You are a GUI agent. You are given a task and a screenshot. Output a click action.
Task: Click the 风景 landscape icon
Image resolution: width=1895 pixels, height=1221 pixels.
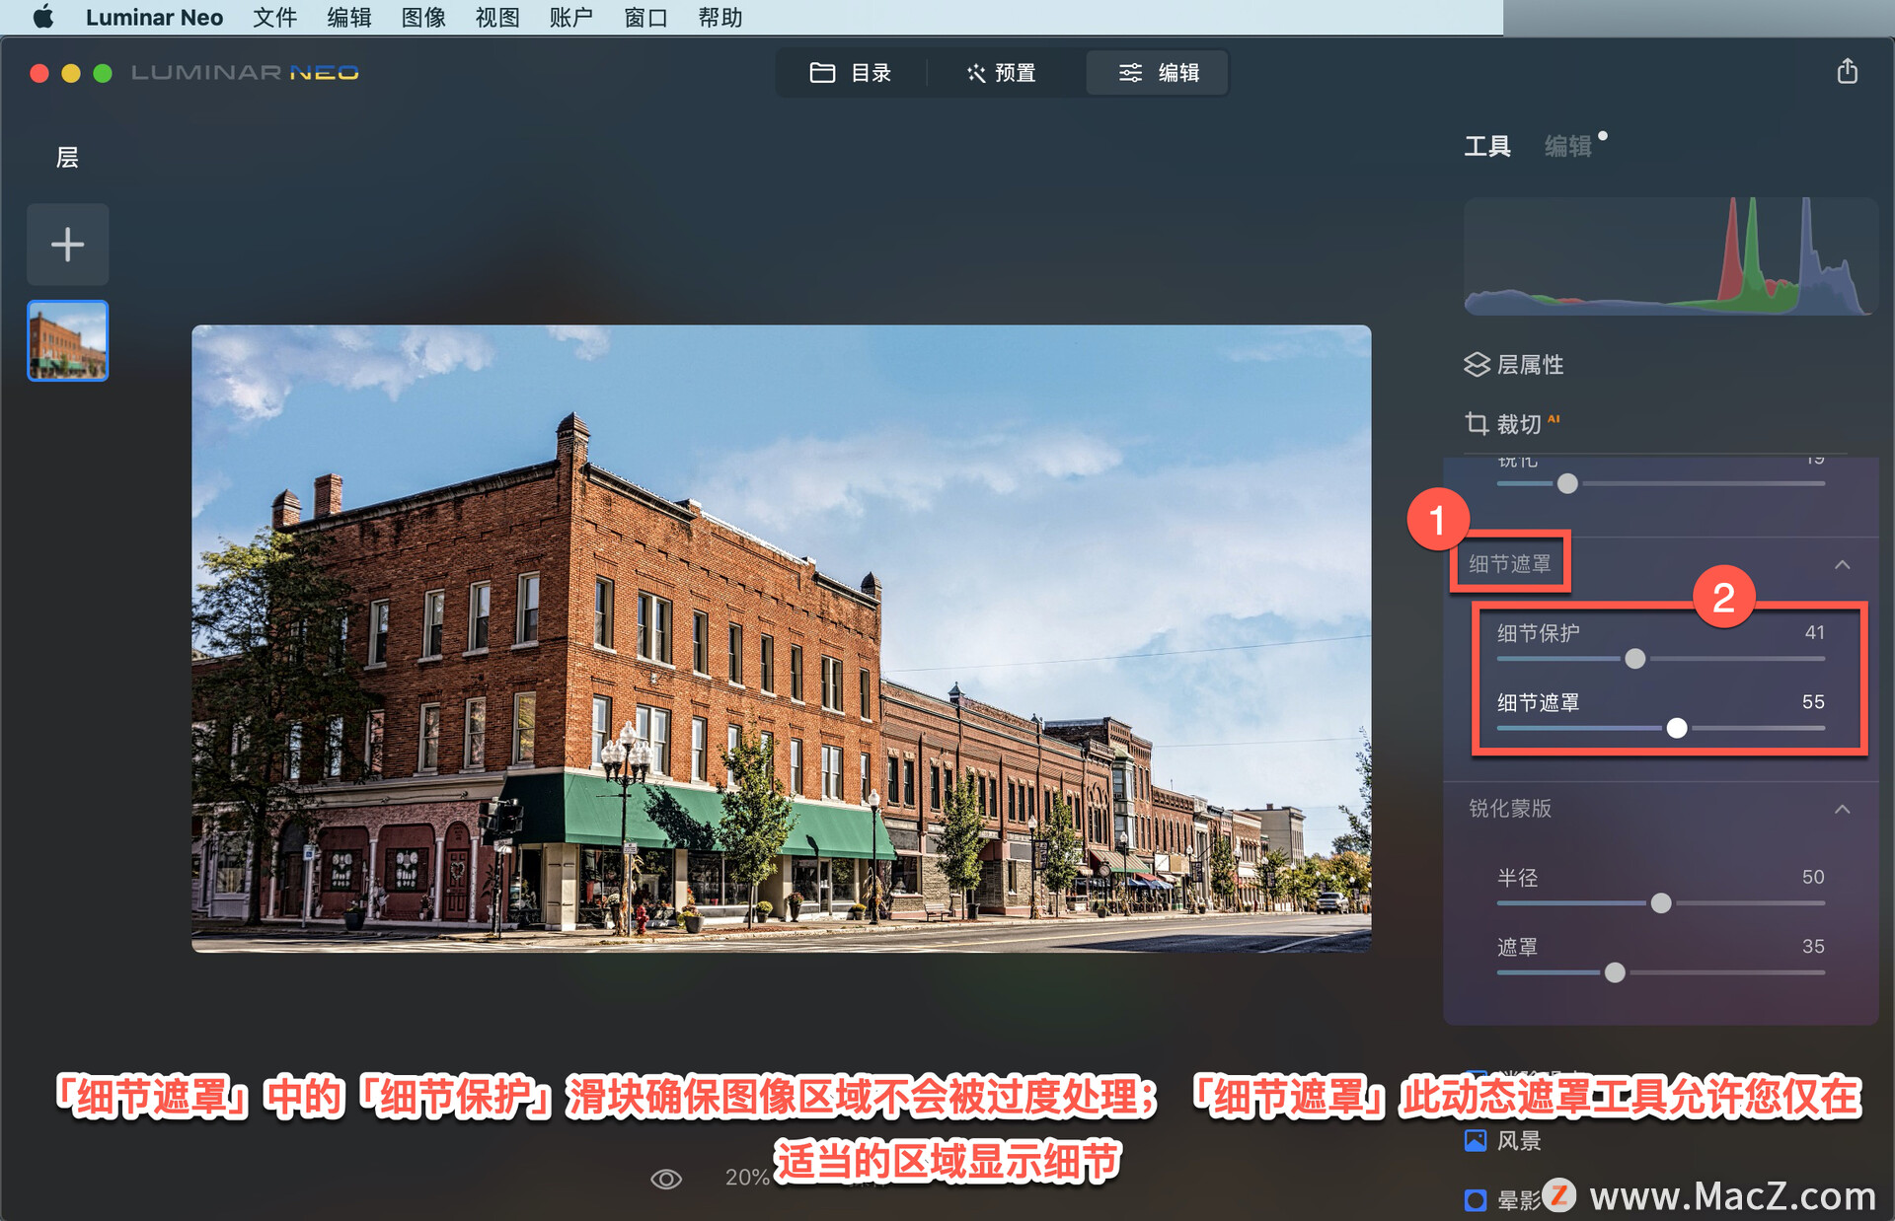click(1476, 1141)
